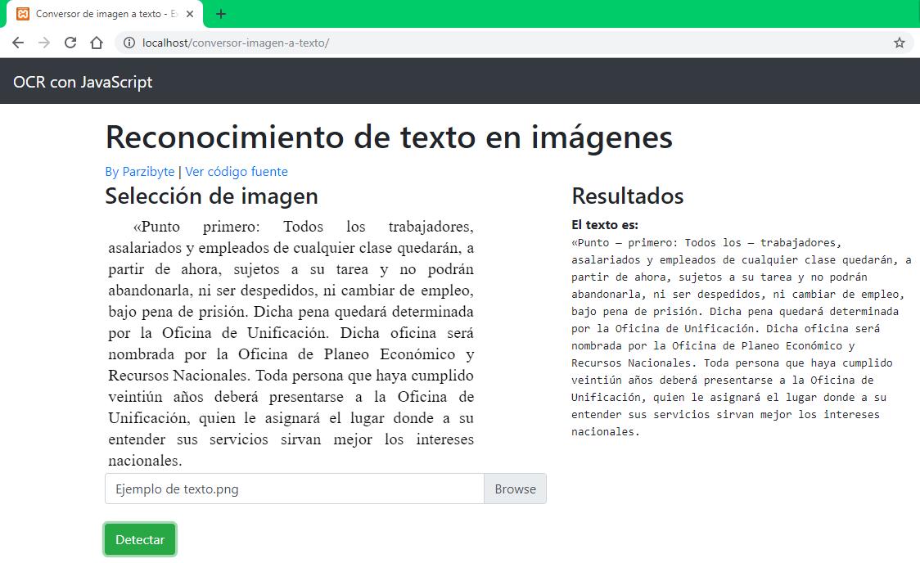920x563 pixels.
Task: Click the browser back arrow
Action: (x=18, y=43)
